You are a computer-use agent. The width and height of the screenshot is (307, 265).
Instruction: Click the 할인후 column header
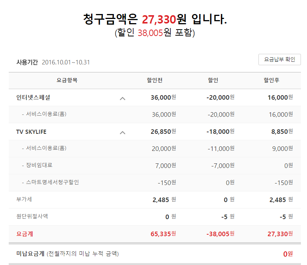(272, 80)
